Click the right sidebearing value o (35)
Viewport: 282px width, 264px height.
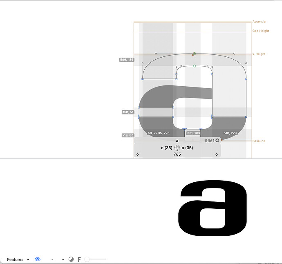pyautogui.click(x=187, y=148)
